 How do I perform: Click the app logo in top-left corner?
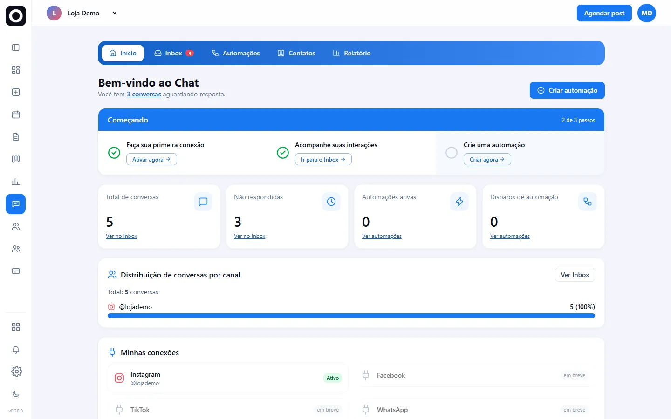(x=16, y=16)
